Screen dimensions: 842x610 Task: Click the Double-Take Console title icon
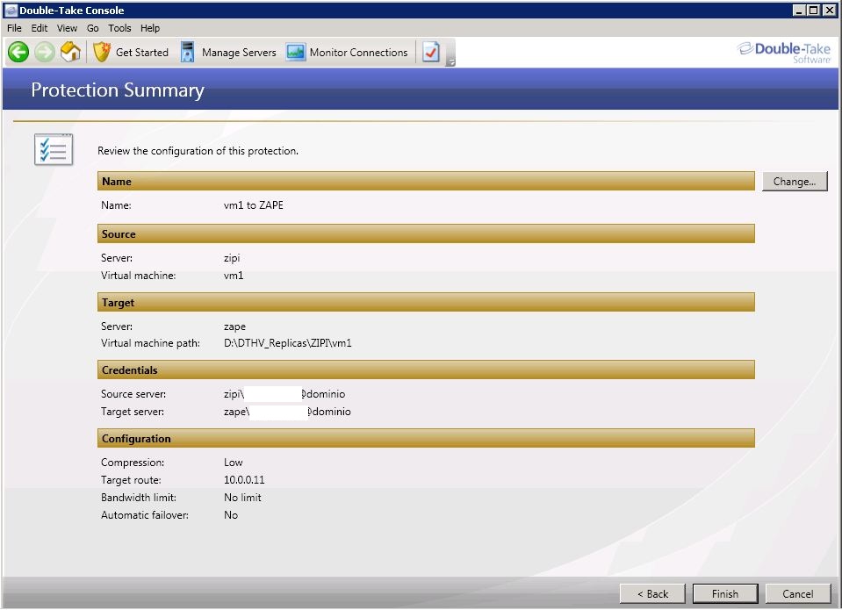(11, 11)
